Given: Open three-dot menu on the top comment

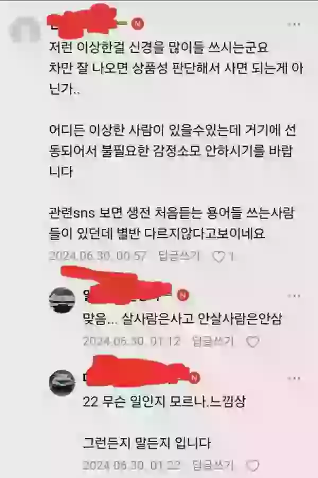Looking at the screenshot, I should pos(294,24).
